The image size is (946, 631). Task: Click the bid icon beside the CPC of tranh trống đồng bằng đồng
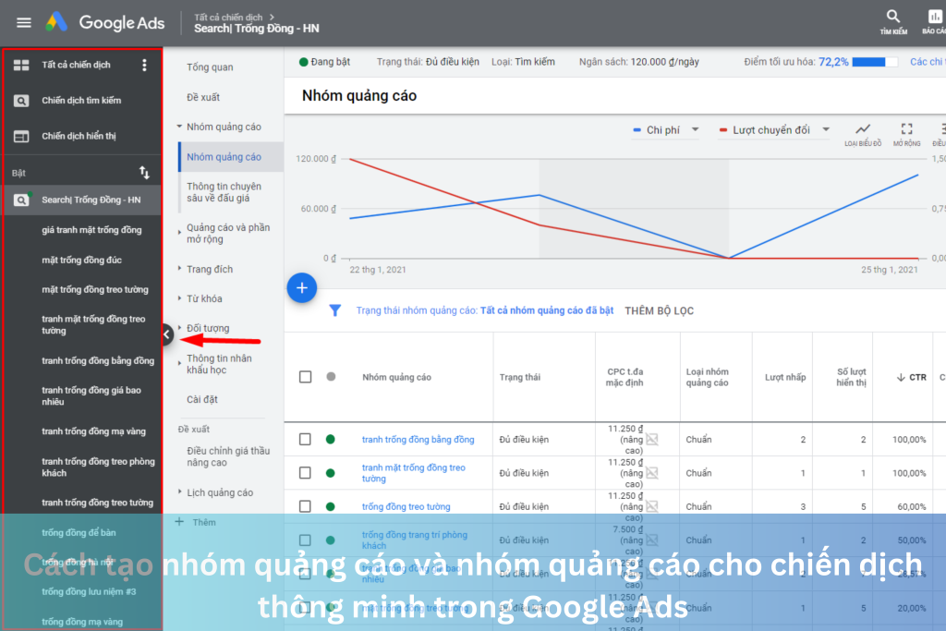tap(651, 439)
